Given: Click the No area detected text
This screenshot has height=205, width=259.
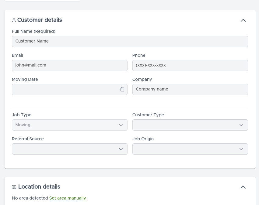Looking at the screenshot, I should point(30,198).
